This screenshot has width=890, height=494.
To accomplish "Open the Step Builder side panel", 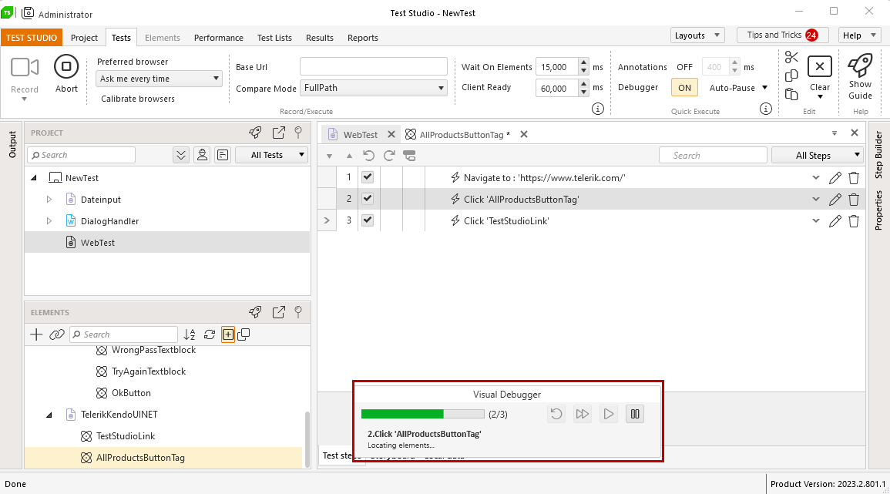I will point(878,154).
